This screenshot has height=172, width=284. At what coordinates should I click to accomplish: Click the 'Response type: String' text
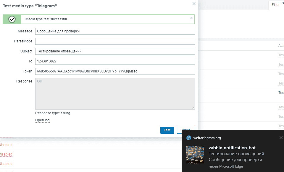(53, 113)
